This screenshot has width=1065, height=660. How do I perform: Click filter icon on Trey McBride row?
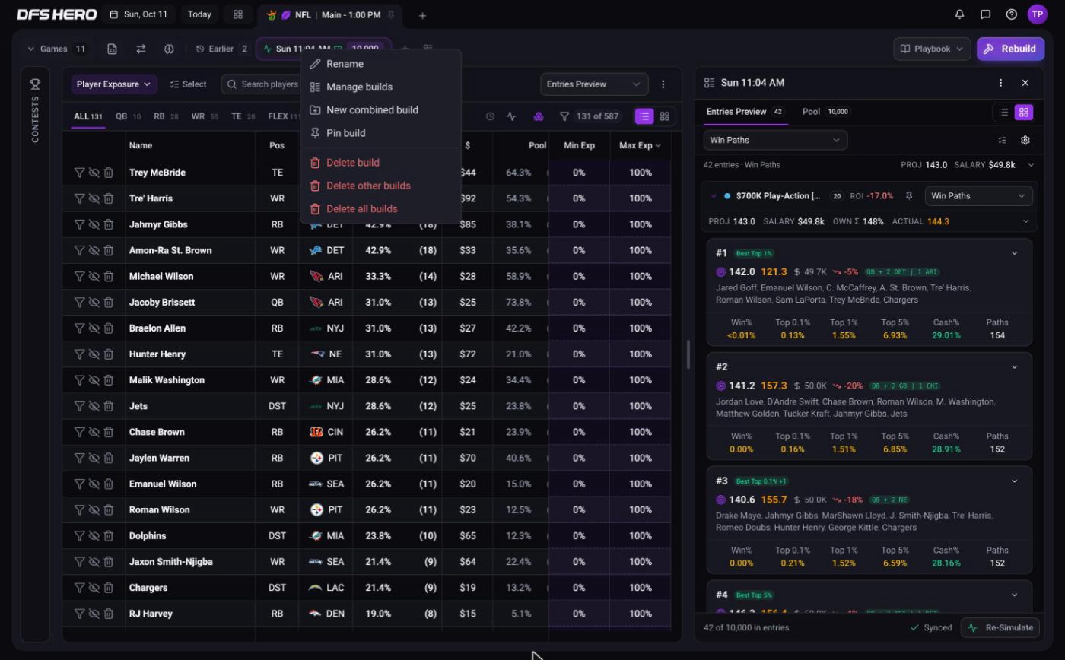(x=79, y=173)
